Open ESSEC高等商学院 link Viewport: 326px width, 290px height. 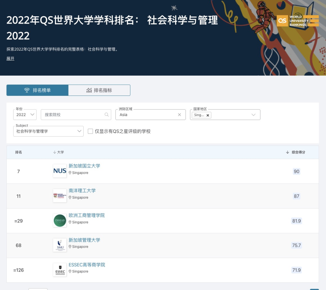tap(87, 265)
